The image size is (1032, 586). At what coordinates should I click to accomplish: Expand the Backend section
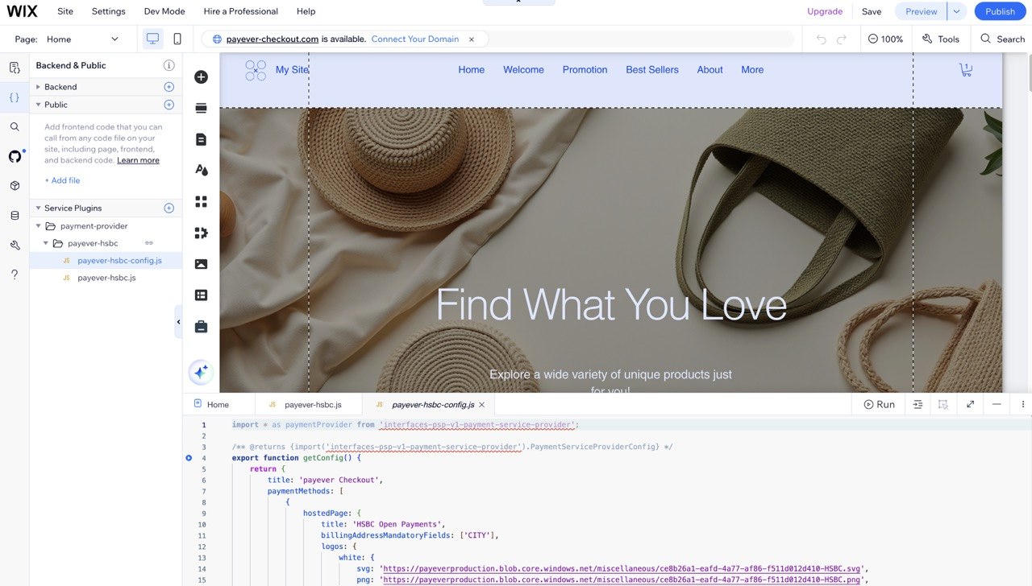coord(38,87)
